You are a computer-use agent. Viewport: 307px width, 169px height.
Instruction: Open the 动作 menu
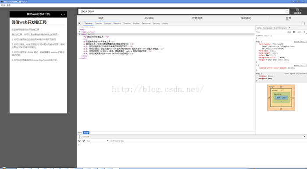3,5
